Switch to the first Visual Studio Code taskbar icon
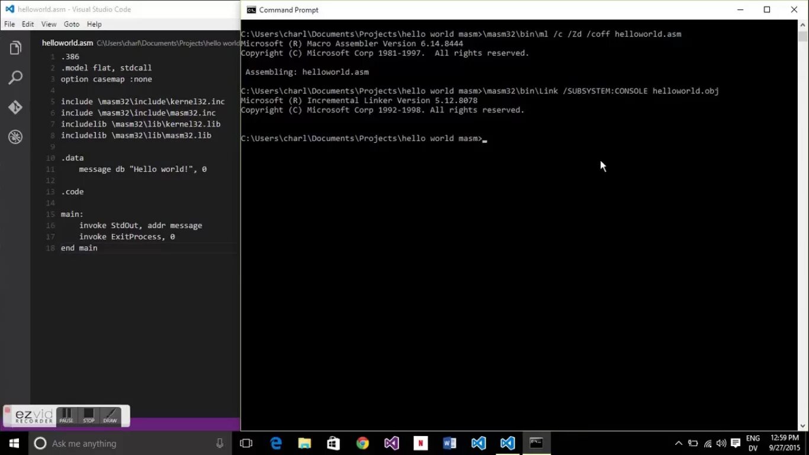 click(x=479, y=443)
